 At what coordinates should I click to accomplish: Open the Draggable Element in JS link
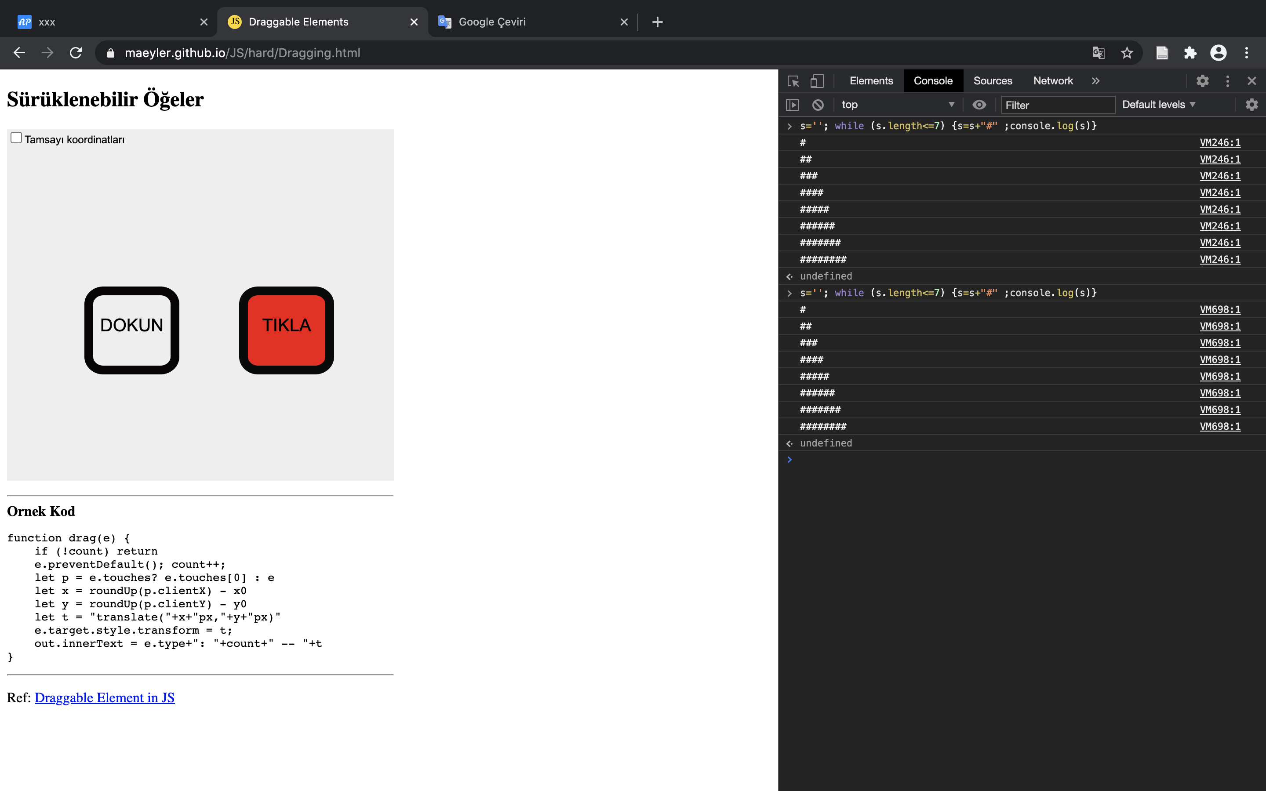pos(105,698)
